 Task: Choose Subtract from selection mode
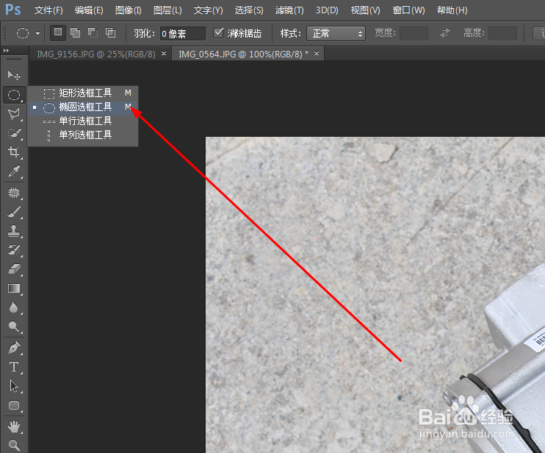click(x=93, y=33)
